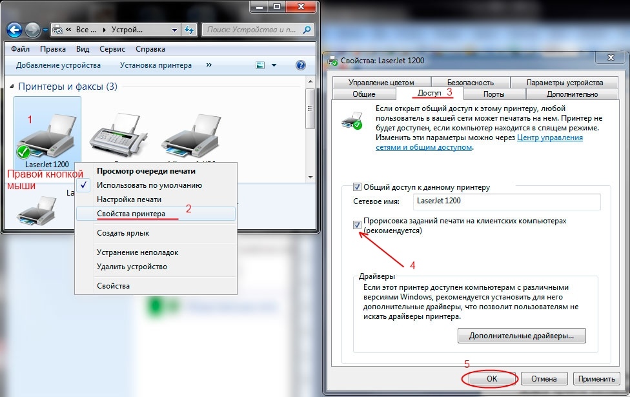This screenshot has height=397, width=630.
Task: Choose Удалить устройство from context menu
Action: (156, 267)
